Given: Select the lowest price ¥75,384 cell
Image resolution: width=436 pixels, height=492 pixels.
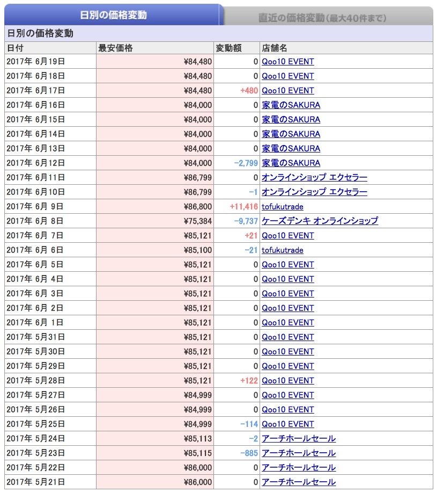Looking at the screenshot, I should [x=155, y=221].
